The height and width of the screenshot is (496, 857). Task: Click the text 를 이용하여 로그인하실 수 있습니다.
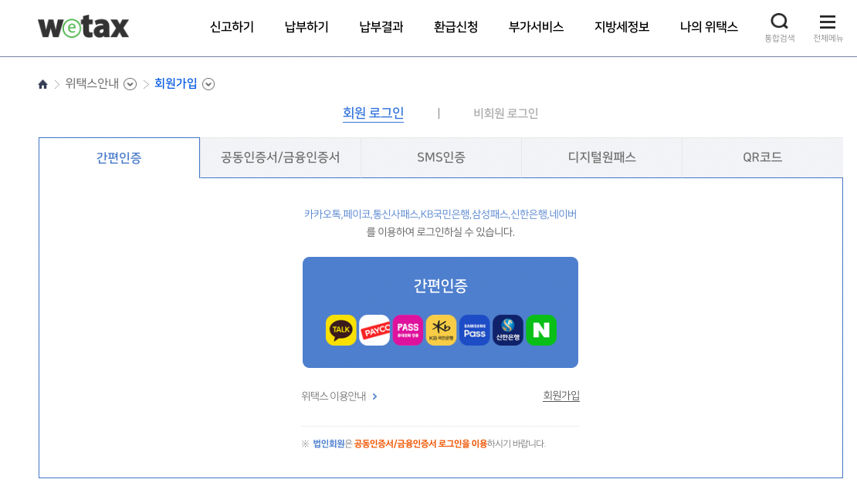point(441,232)
